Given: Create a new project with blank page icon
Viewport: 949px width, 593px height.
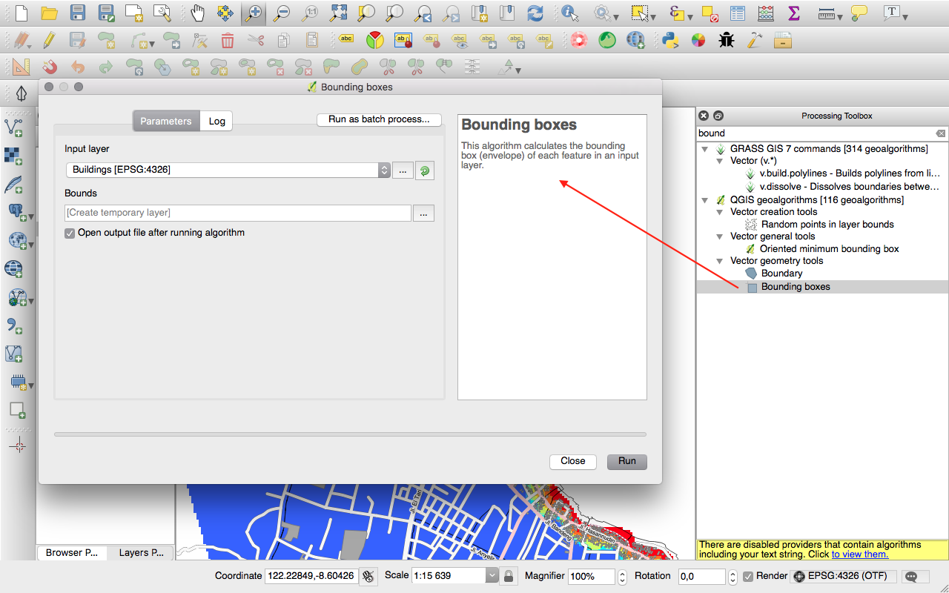Looking at the screenshot, I should tap(21, 13).
